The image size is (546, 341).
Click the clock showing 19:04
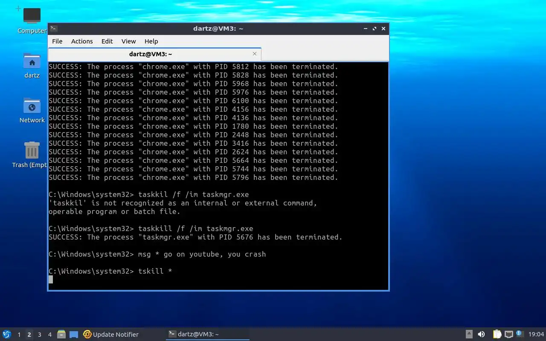pos(536,335)
